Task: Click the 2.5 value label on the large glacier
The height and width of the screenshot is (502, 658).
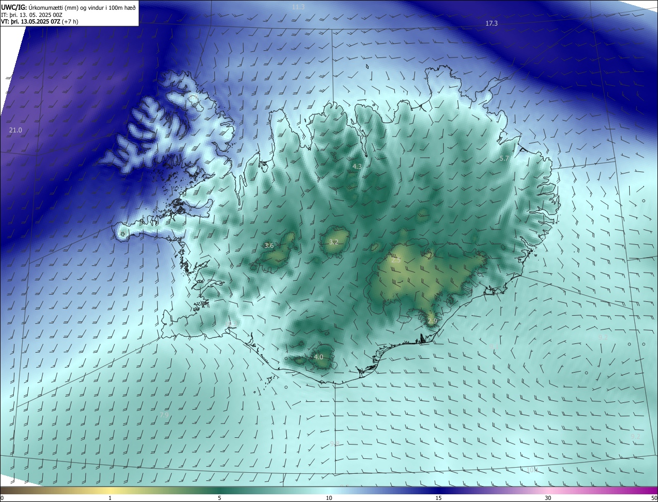Action: click(396, 261)
